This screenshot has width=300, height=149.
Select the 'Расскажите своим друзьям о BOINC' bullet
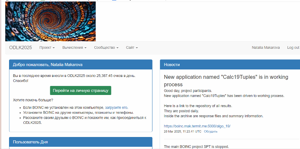pos(85,120)
